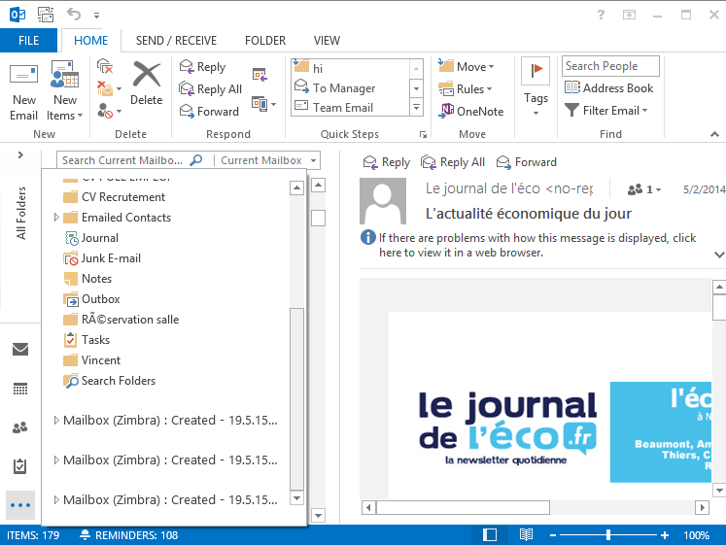726x545 pixels.
Task: Switch to the VIEW tab
Action: point(327,41)
